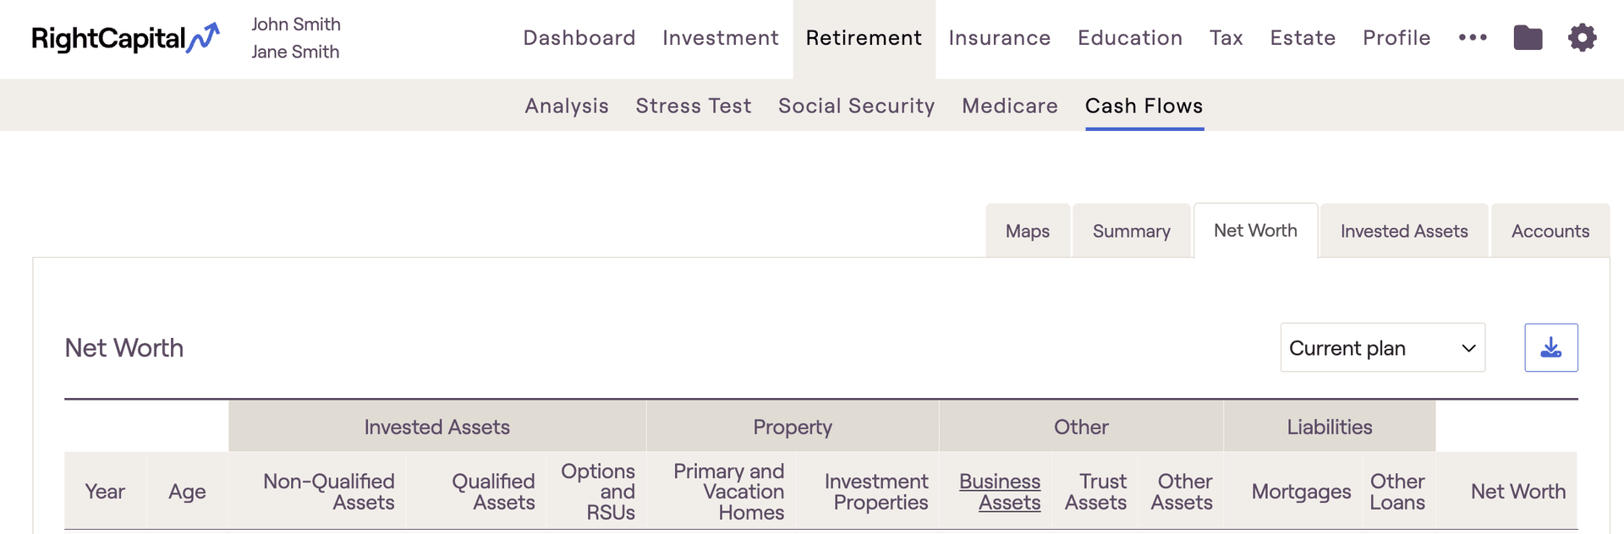This screenshot has width=1624, height=534.
Task: Download the Net Worth table
Action: [x=1550, y=347]
